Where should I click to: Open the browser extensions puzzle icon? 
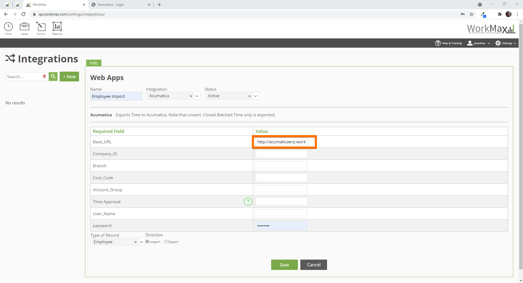[500, 14]
